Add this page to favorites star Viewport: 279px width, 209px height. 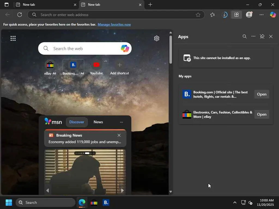pyautogui.click(x=198, y=15)
